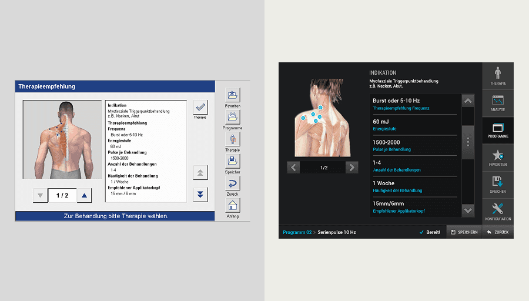The image size is (529, 301).
Task: Click Empfohlener Applikatorkopf label in old text panel
Action: click(x=133, y=188)
